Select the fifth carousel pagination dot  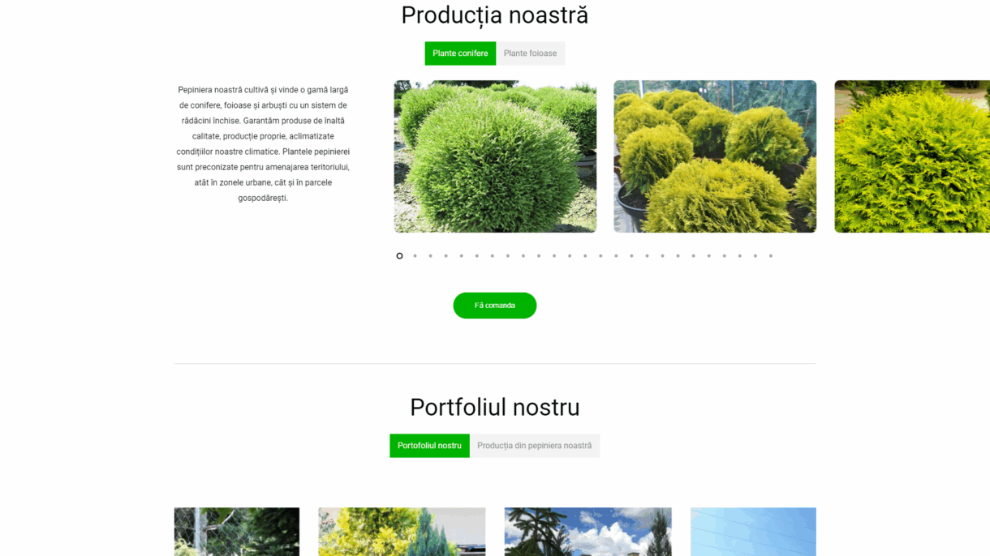click(461, 256)
